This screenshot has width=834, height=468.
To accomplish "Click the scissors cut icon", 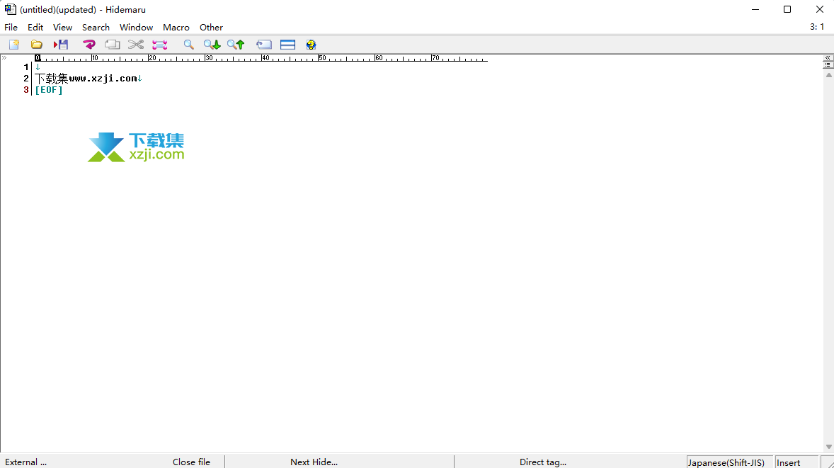I will 136,45.
